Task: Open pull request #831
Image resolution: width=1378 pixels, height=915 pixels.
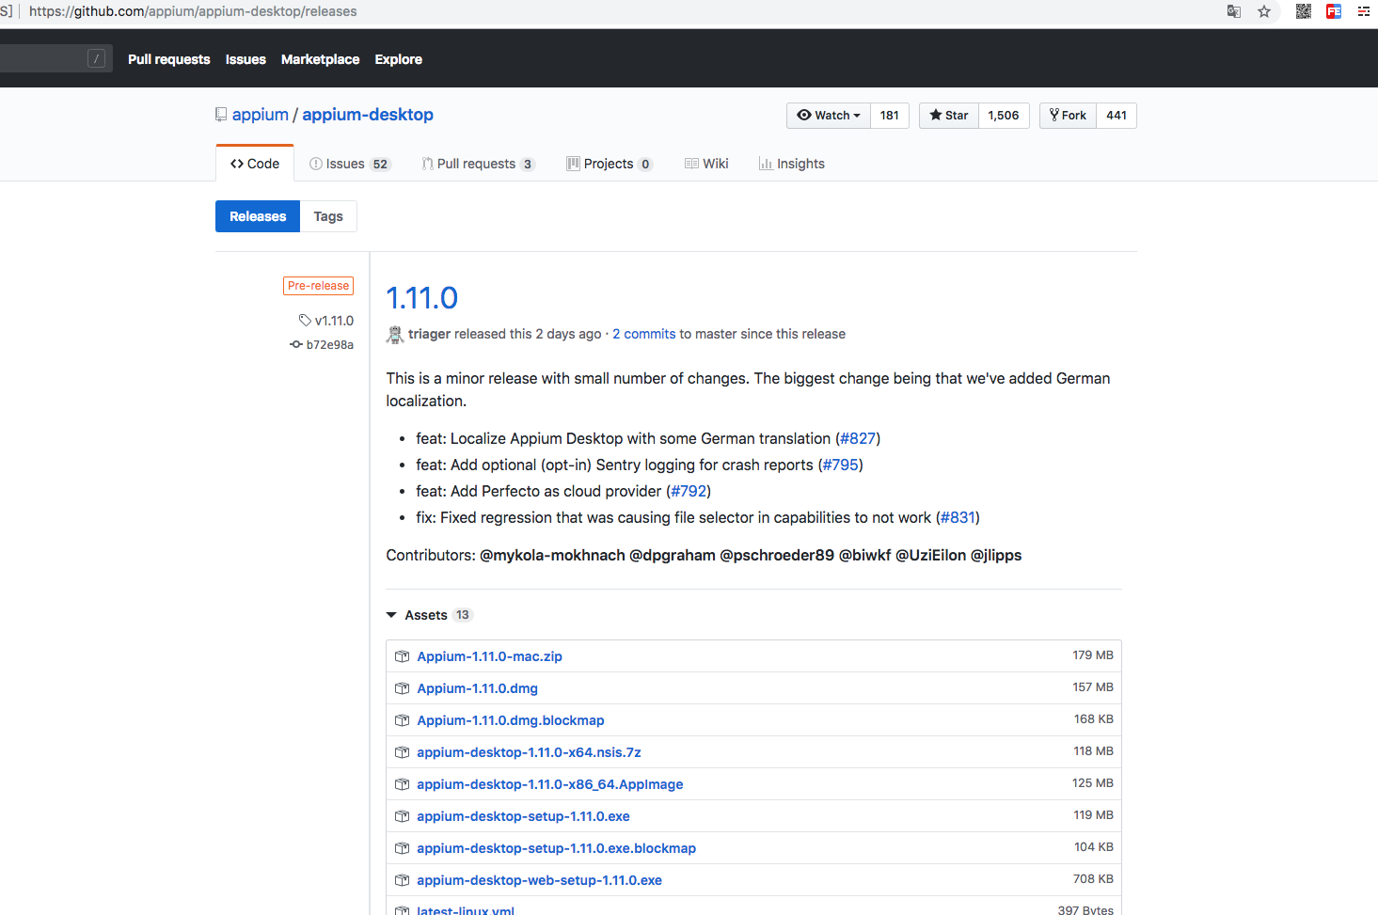Action: (x=958, y=517)
